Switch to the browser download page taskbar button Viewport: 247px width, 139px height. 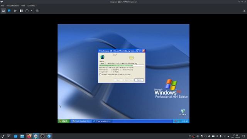coord(81,121)
